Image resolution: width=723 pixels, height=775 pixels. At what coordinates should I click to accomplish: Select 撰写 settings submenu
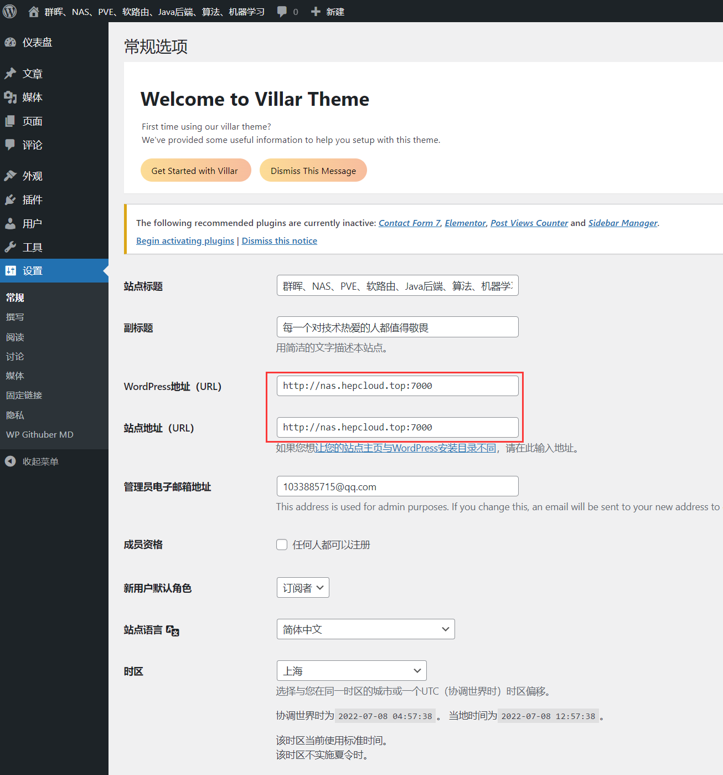pos(15,317)
